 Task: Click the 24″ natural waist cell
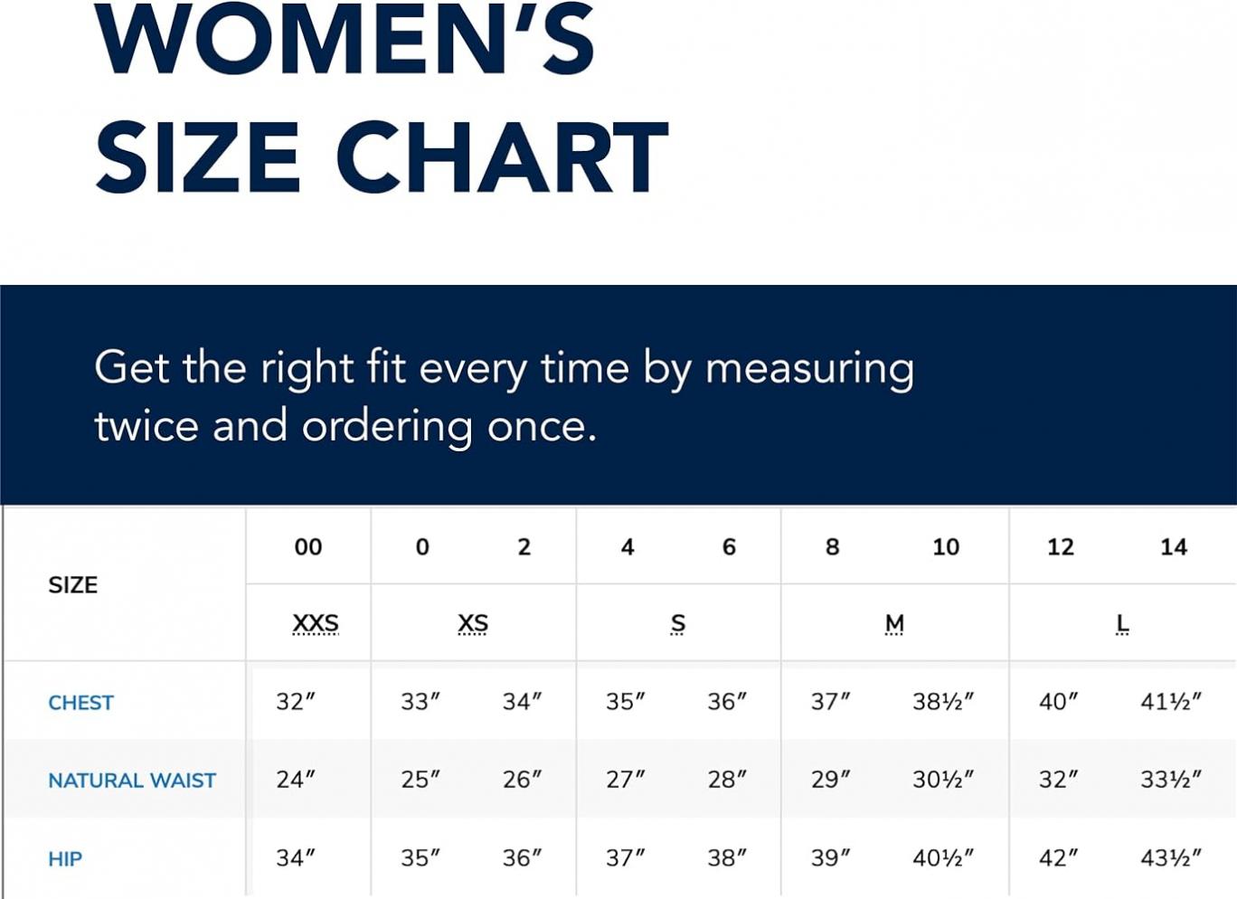[296, 780]
